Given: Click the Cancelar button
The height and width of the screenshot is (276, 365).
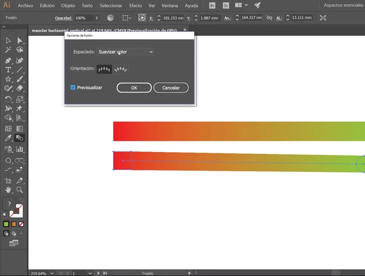Looking at the screenshot, I should pyautogui.click(x=171, y=88).
